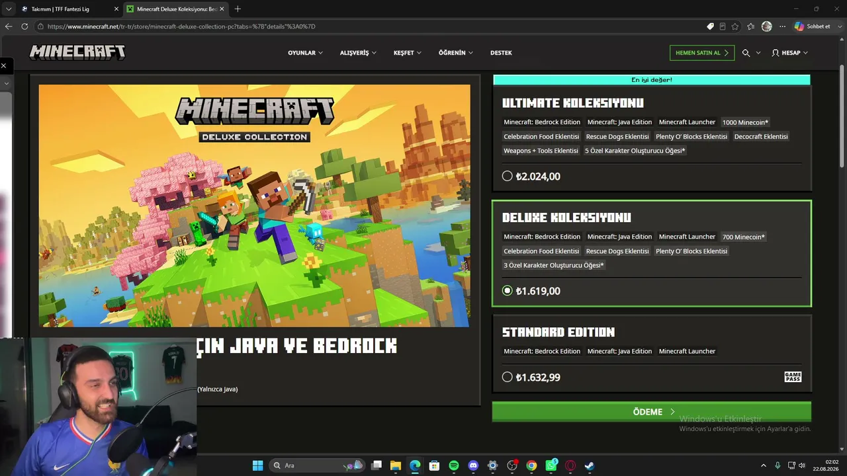Image resolution: width=847 pixels, height=476 pixels.
Task: Click the Standard Edition heading
Action: [x=558, y=332]
